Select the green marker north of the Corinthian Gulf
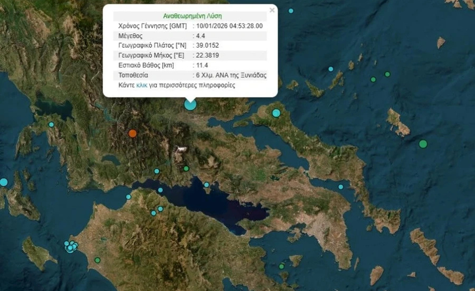Screen dimensions: 475x291 tap(186, 168)
